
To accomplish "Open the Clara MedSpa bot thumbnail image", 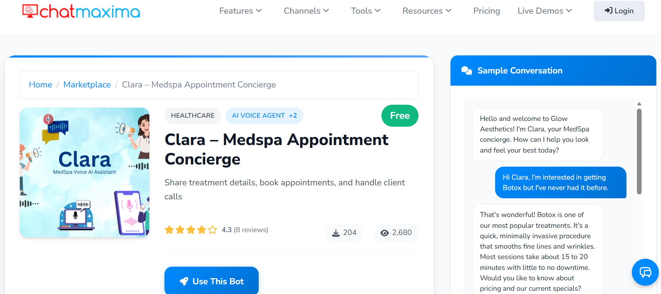I will [x=85, y=172].
